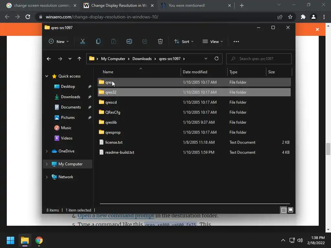This screenshot has height=248, width=331.
Task: Select the QResCfg folder
Action: pos(194,112)
